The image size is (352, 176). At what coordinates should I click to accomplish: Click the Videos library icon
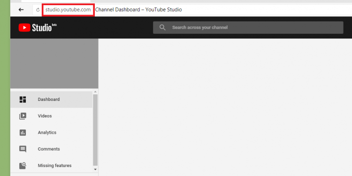(x=23, y=116)
